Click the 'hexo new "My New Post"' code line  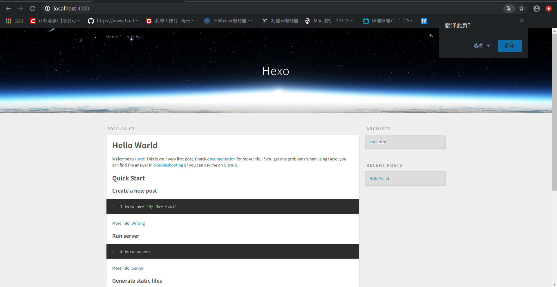(x=148, y=206)
